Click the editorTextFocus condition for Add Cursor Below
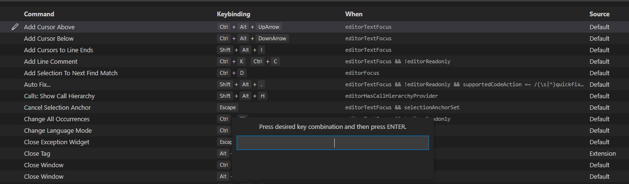Viewport: 629px width, 184px height. pyautogui.click(x=368, y=38)
